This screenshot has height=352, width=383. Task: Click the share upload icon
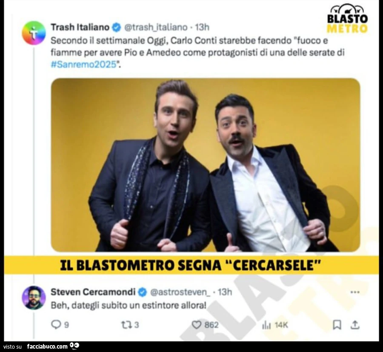(x=355, y=325)
